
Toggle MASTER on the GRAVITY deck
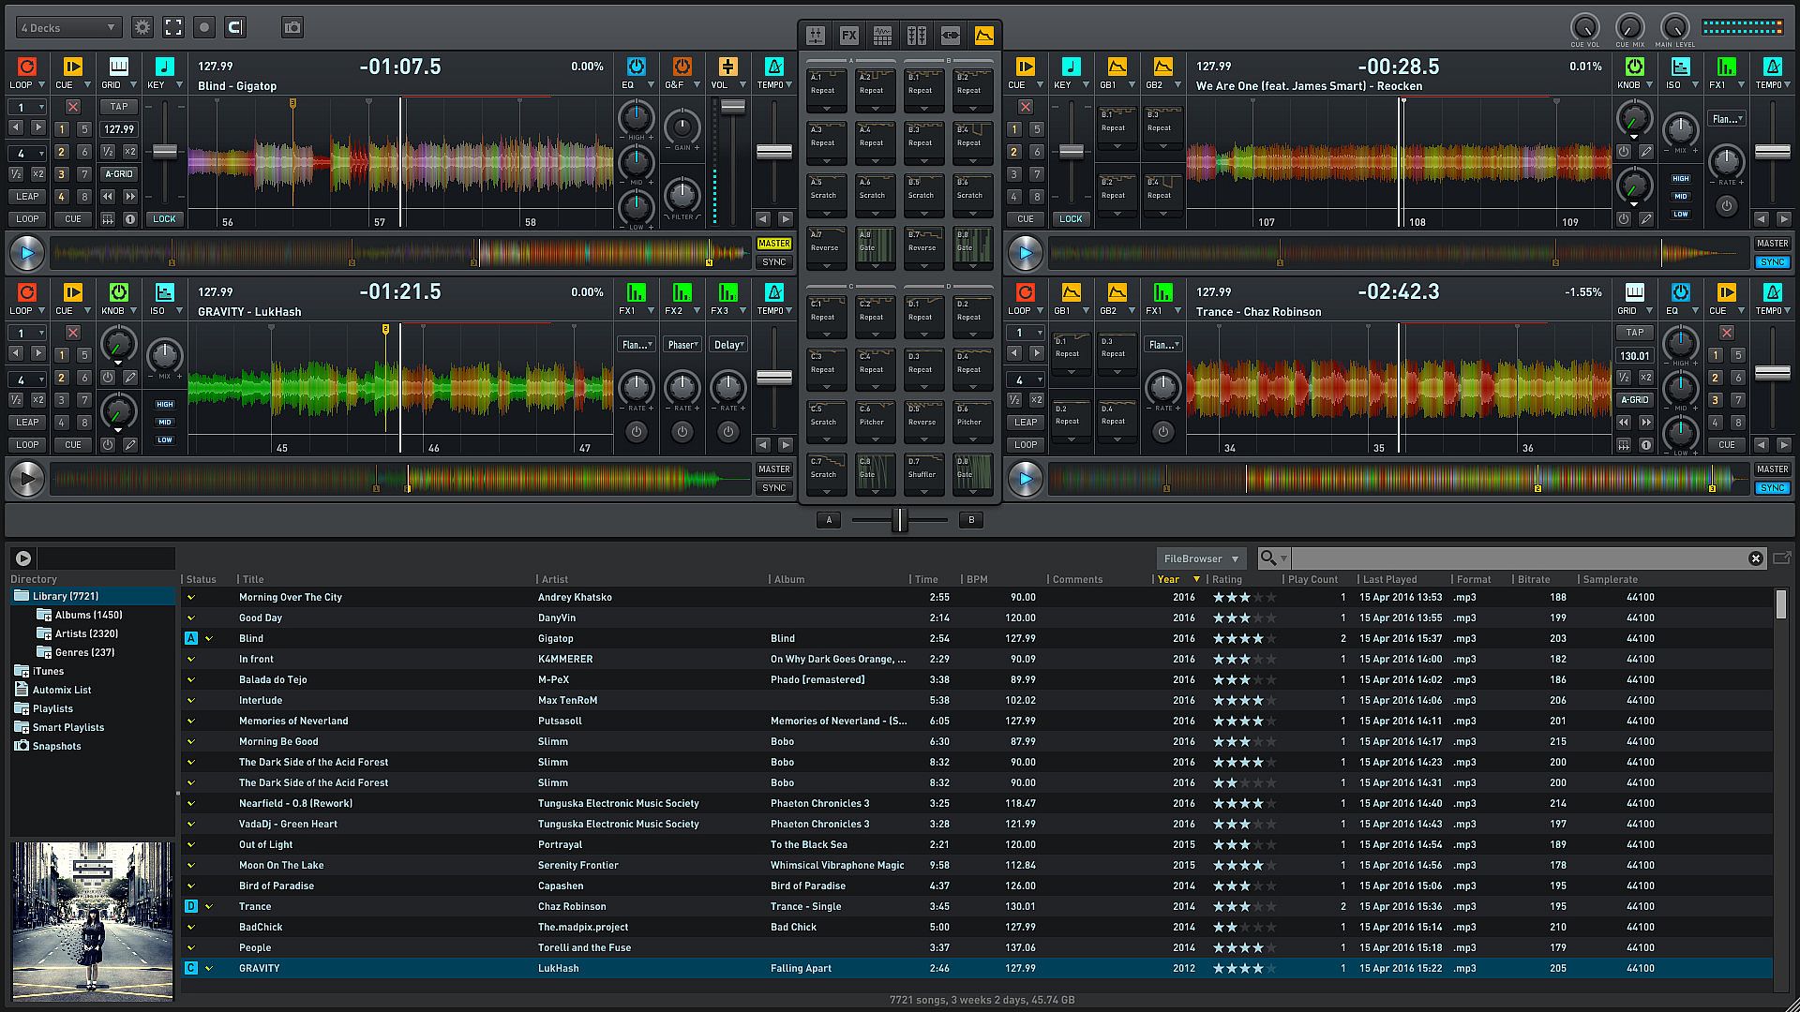click(x=773, y=469)
